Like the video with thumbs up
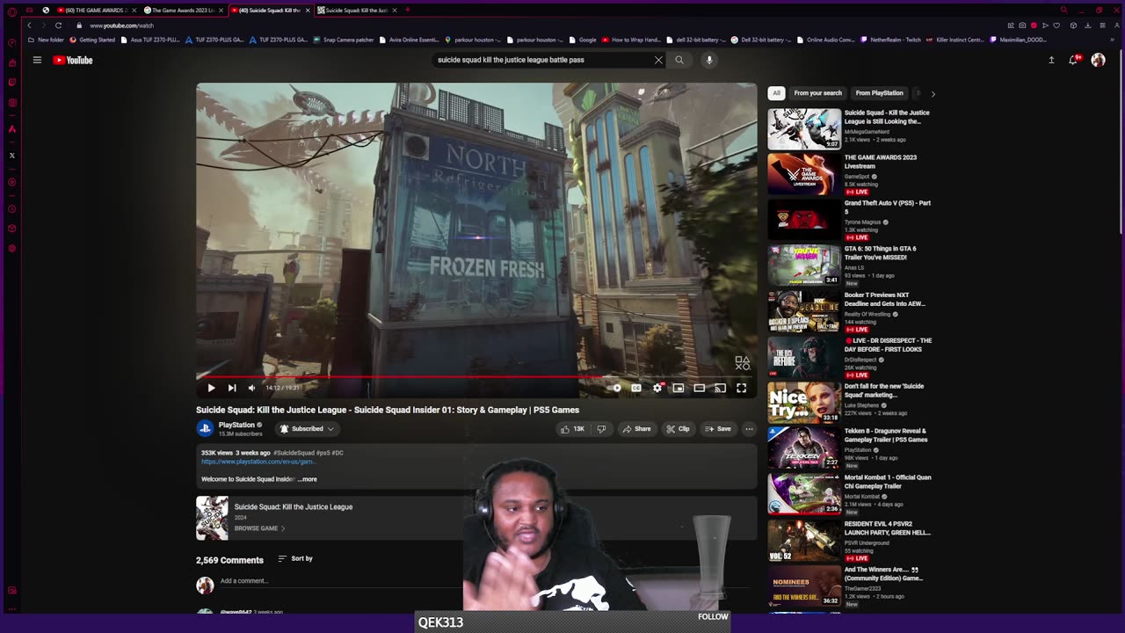 572,429
